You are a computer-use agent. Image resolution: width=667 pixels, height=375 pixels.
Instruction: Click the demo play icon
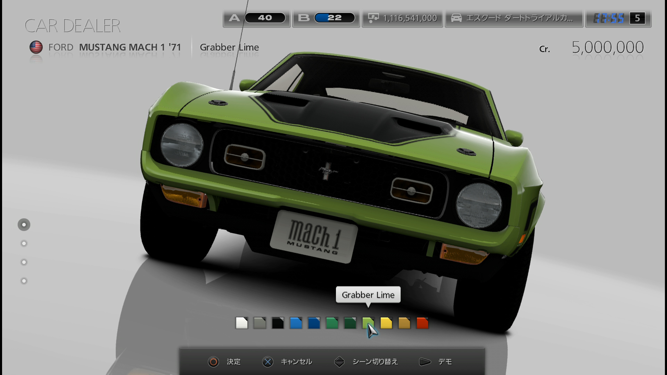point(425,362)
